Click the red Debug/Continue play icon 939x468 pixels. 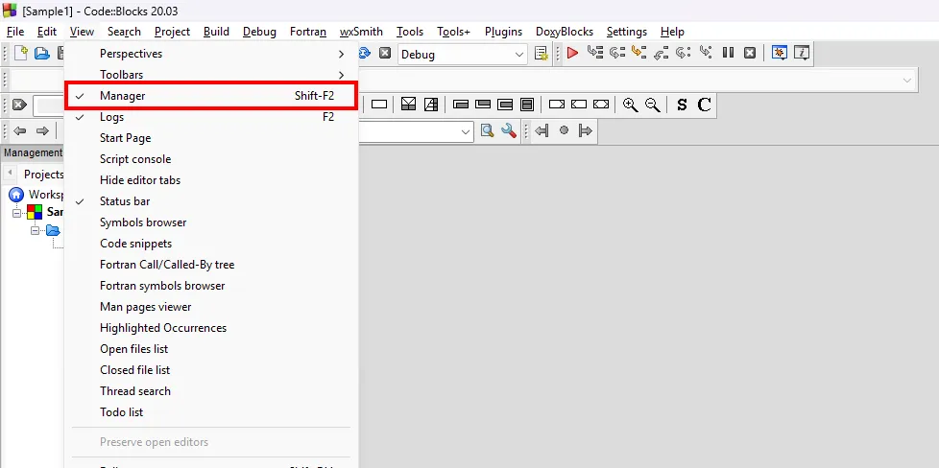pyautogui.click(x=572, y=54)
